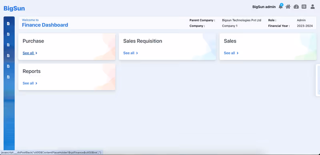Click the Company label under Parent Company
320x155 pixels.
tap(197, 26)
